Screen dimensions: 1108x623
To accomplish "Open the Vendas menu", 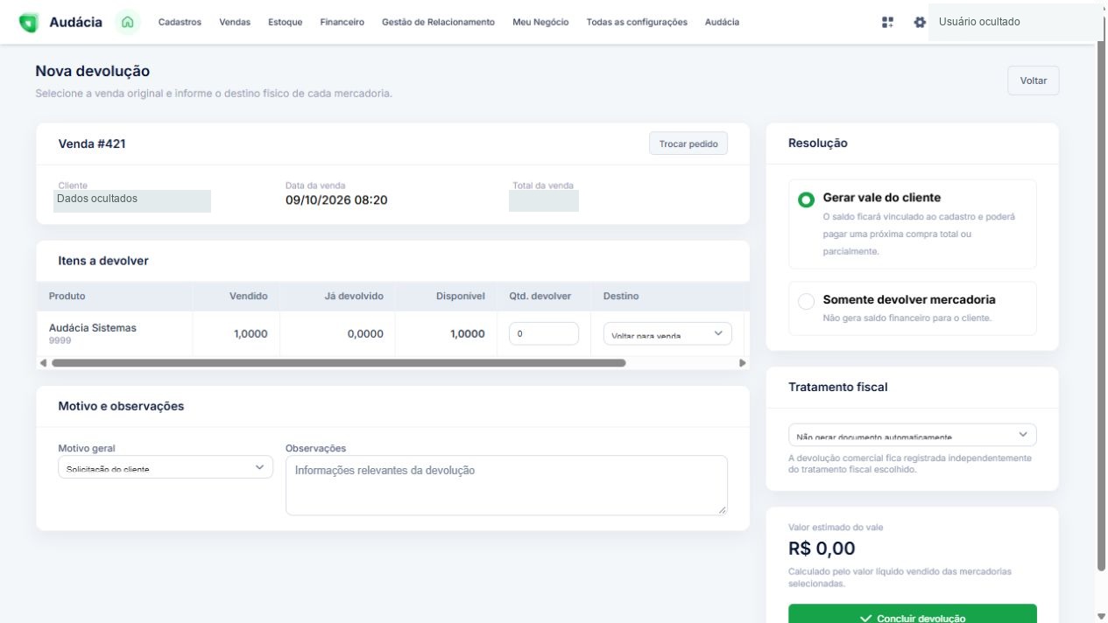I will [235, 22].
